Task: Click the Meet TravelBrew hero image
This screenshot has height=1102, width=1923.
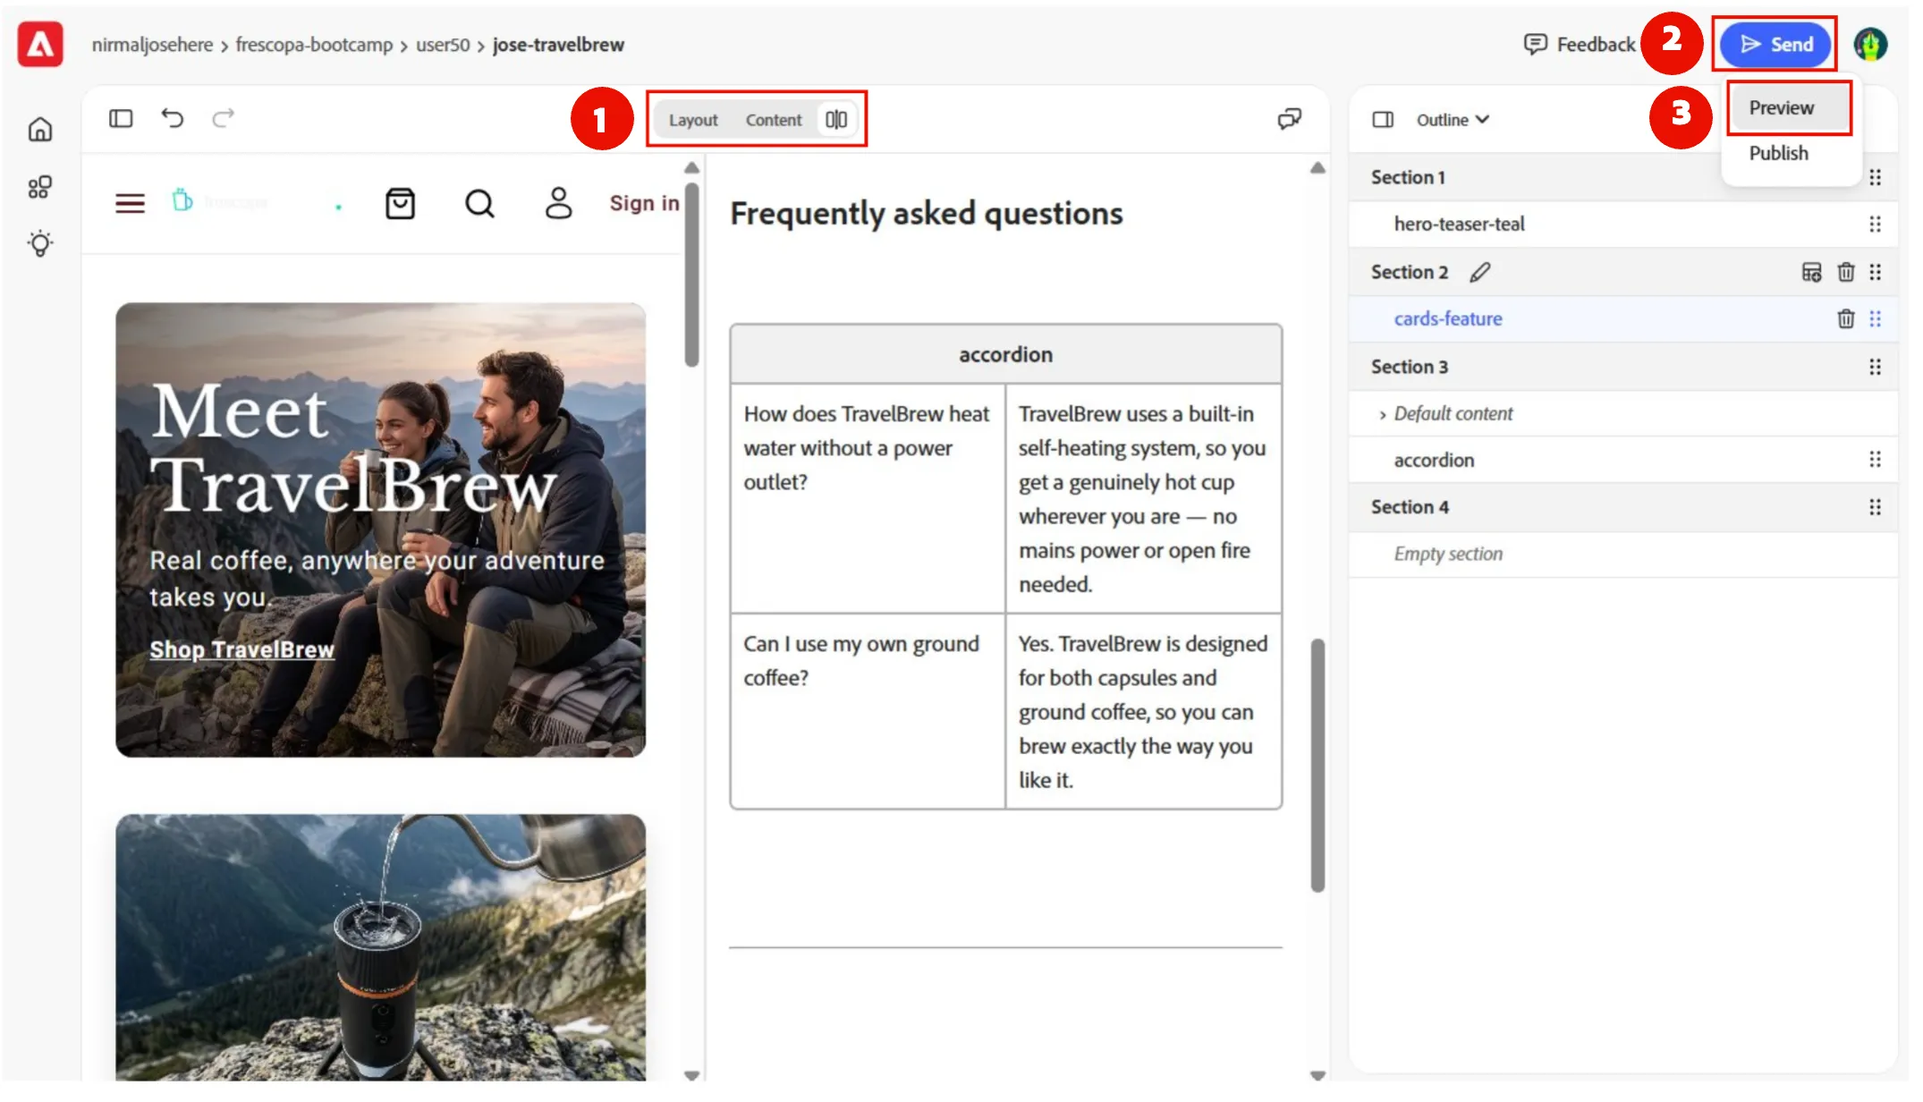Action: pyautogui.click(x=381, y=530)
